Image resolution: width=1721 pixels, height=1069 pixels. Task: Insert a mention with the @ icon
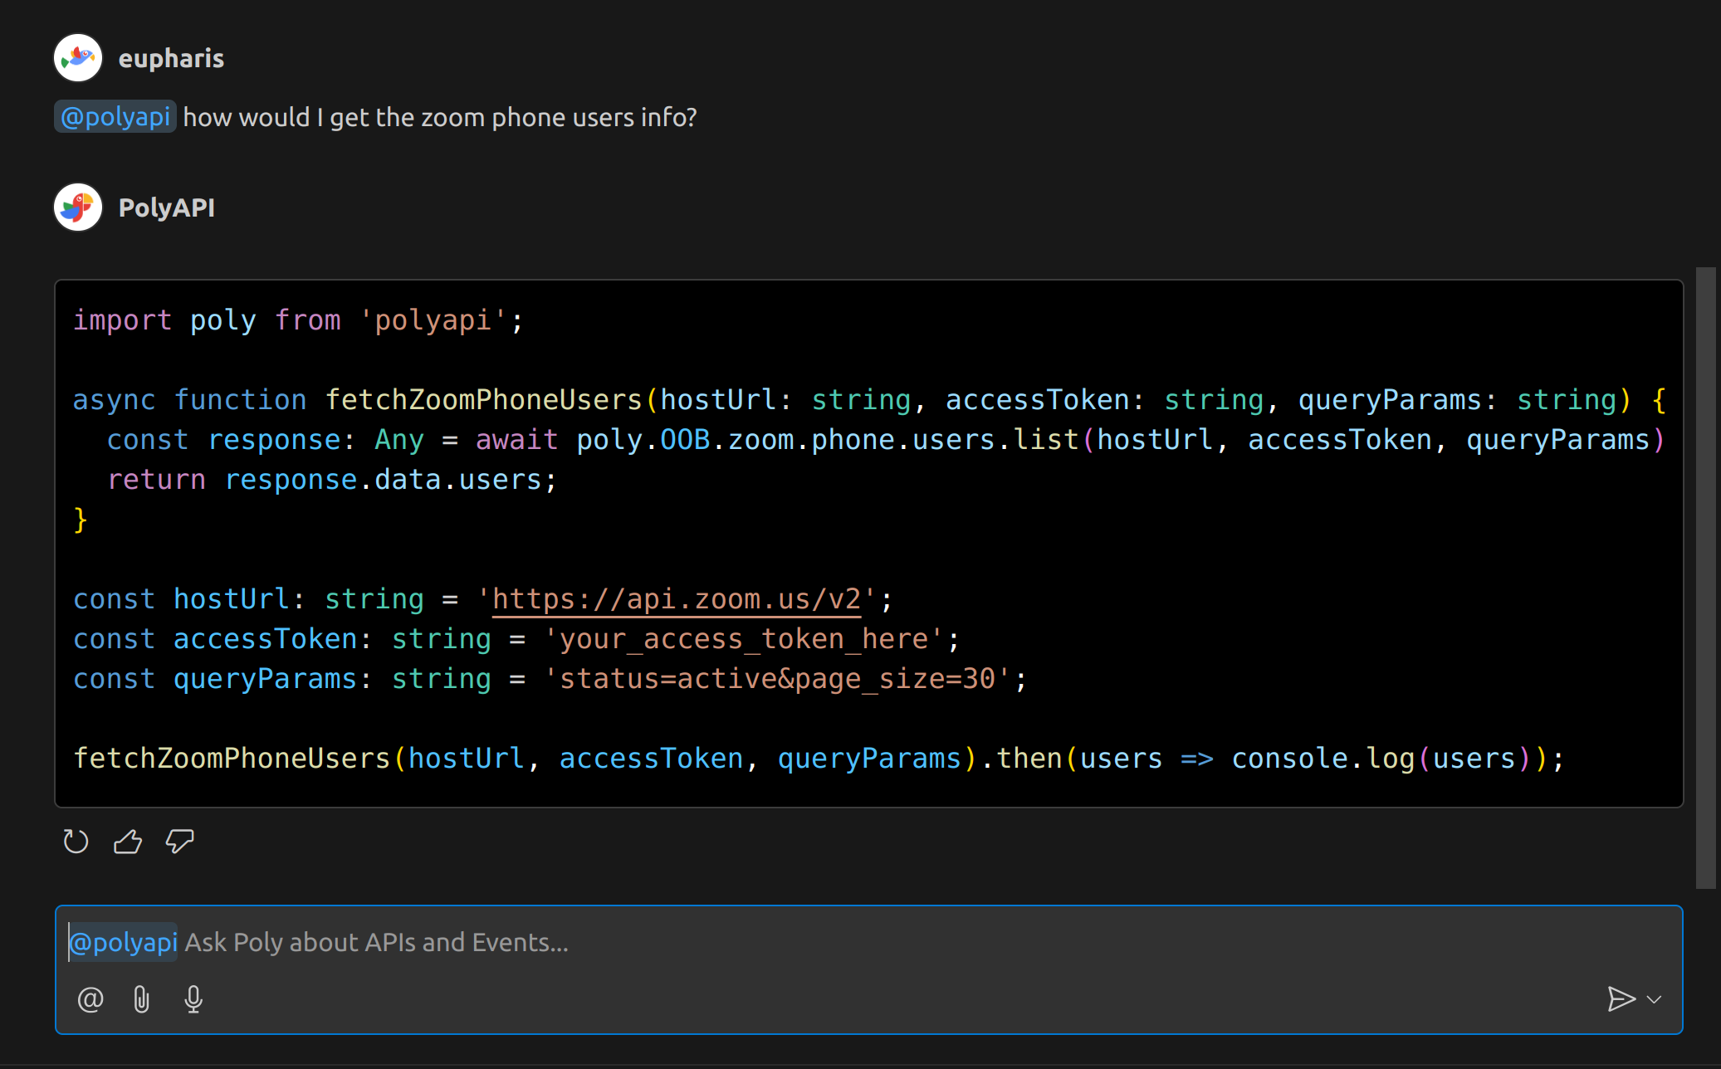click(x=90, y=999)
